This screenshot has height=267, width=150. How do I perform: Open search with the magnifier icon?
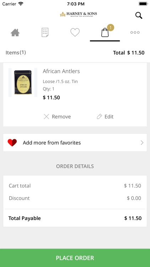[139, 16]
